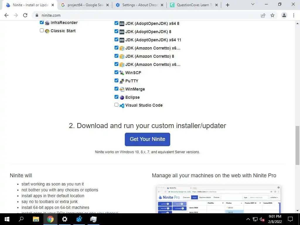
Task: Uncheck the JDK (AdoptOpenJDK) 8 checkbox
Action: tap(116, 31)
